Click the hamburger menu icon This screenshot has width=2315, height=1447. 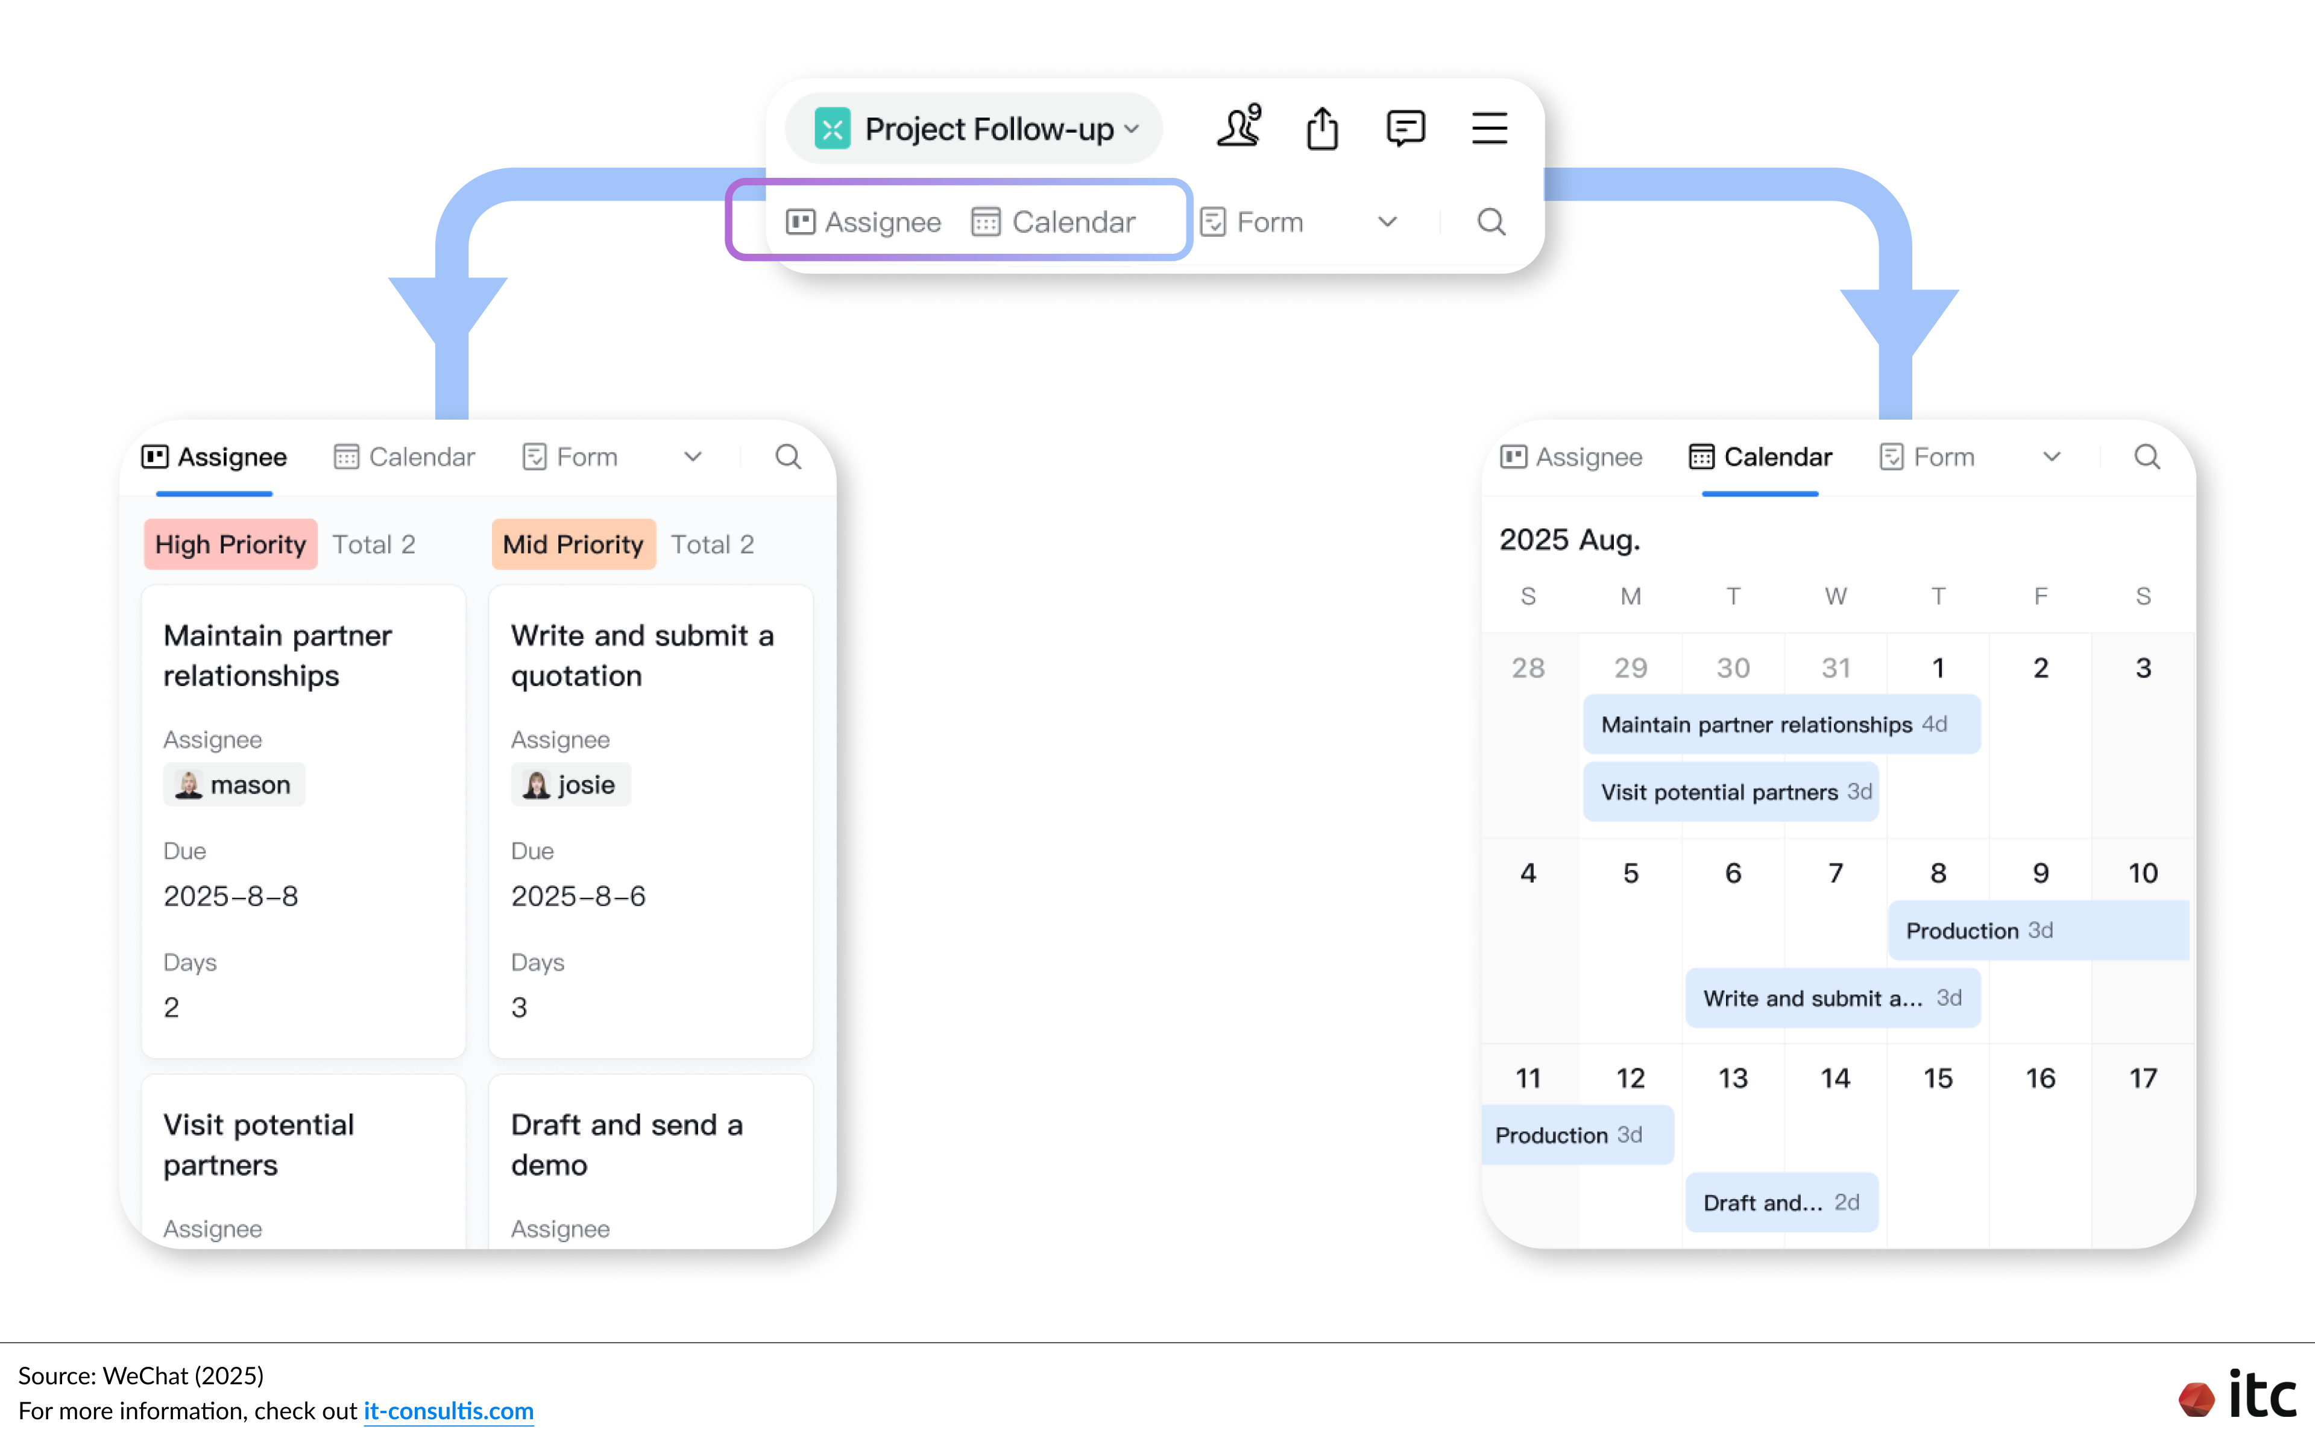1488,127
